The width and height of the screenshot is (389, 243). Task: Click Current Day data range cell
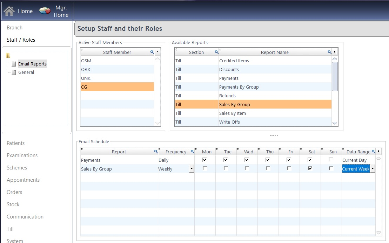[358, 160]
